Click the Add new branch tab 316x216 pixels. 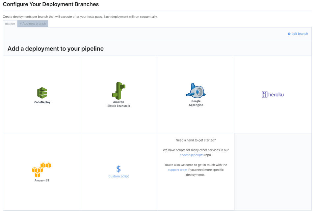tap(33, 24)
